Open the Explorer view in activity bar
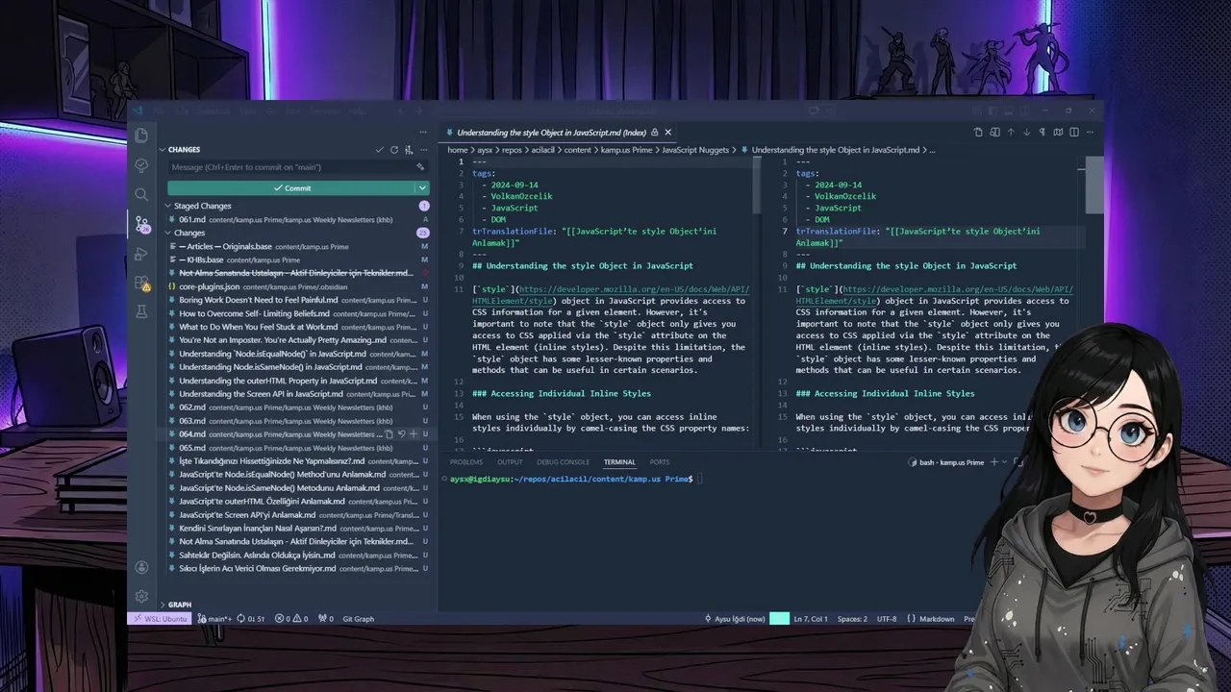This screenshot has width=1231, height=692. coord(141,136)
